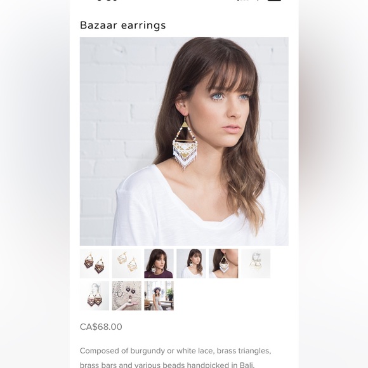
Task: Open thumbnail of model in burgundy top
Action: point(159,263)
